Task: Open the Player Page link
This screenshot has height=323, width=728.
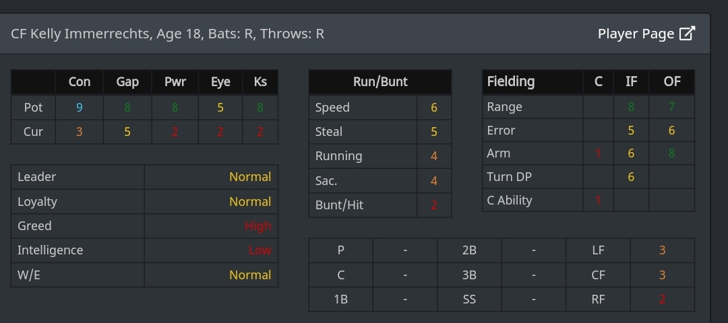Action: [636, 34]
